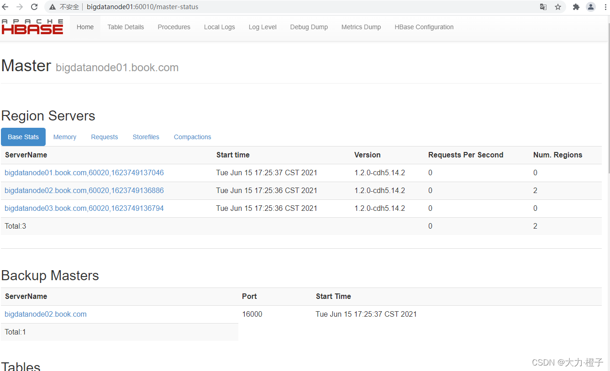Switch to the Memory tab

tap(65, 137)
